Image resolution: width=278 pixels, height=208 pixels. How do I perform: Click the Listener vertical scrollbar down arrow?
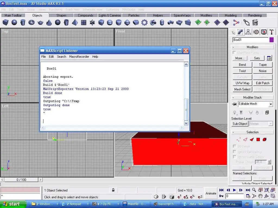(x=186, y=123)
